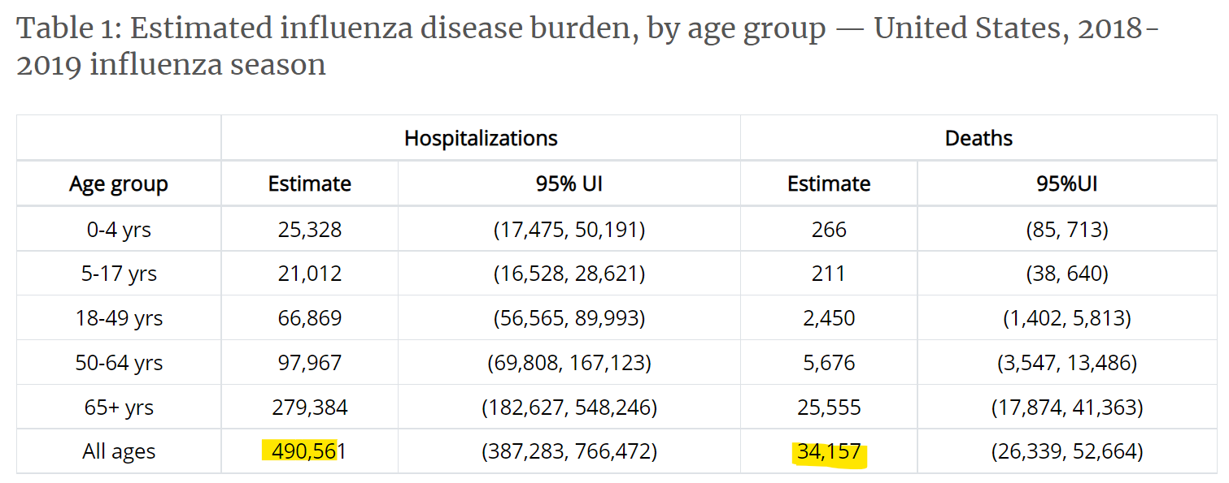Click the 5-17 yrs row label
Viewport: 1229px width, 483px height.
click(119, 274)
